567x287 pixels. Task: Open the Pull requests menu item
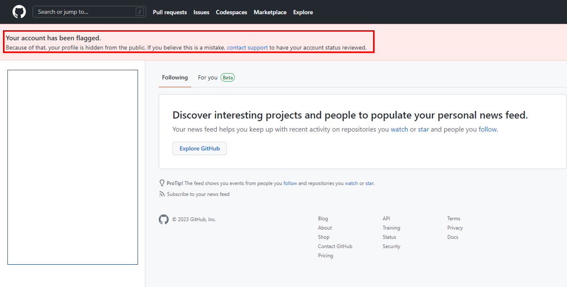(170, 12)
